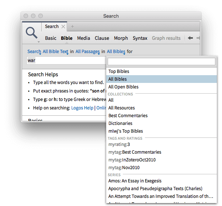Toggle Graph results option
Image resolution: width=222 pixels, height=206 pixels.
(x=166, y=38)
